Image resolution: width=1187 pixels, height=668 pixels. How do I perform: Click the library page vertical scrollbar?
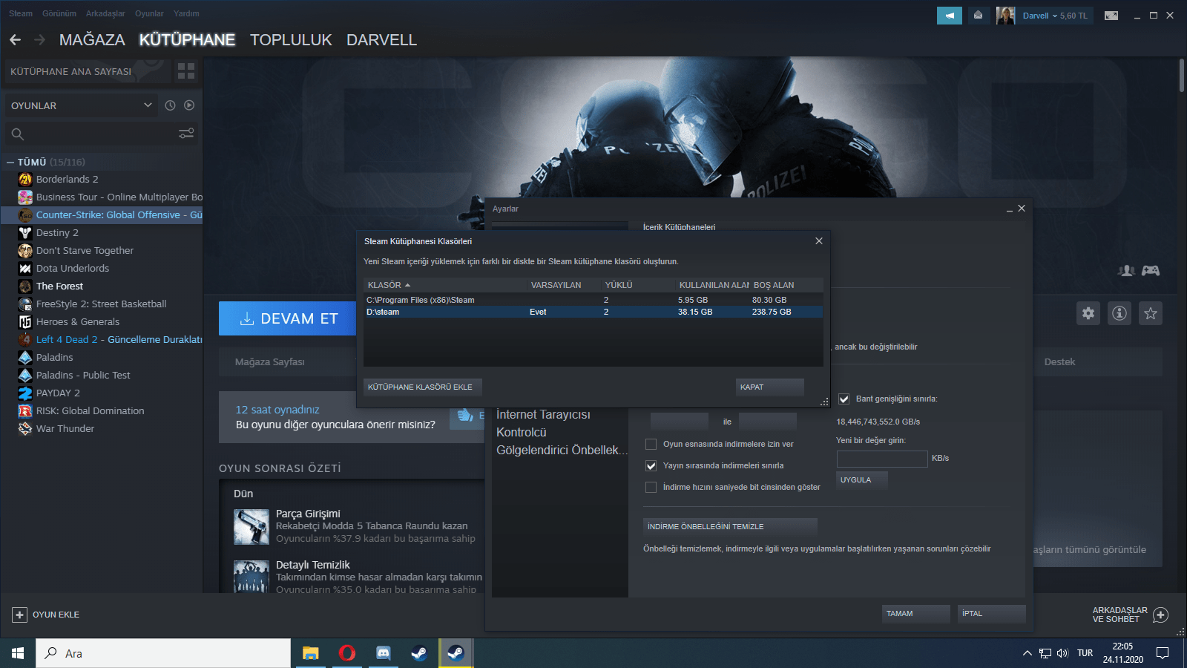point(1181,76)
